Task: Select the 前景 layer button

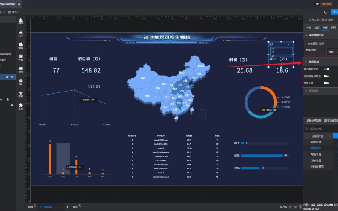Action: [30, 207]
